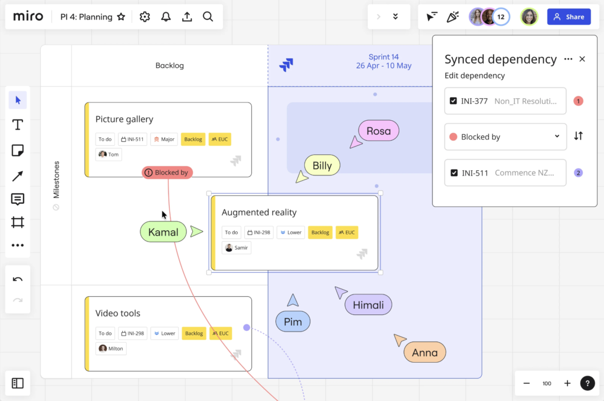
Task: Select the Text tool
Action: (x=18, y=125)
